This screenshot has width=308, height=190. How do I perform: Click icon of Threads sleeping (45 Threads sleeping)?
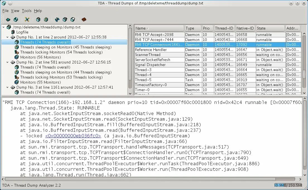[x=17, y=47]
